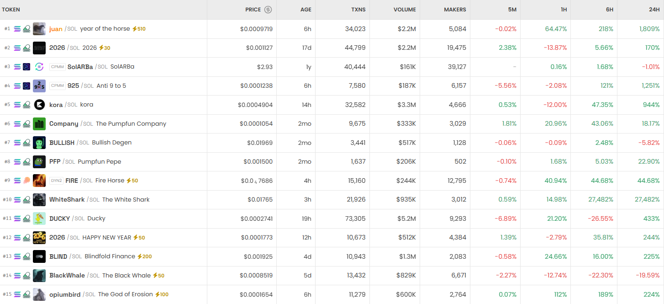Sort by the MAKERS column header
Viewport: 664px width, 304px height.
(x=455, y=10)
